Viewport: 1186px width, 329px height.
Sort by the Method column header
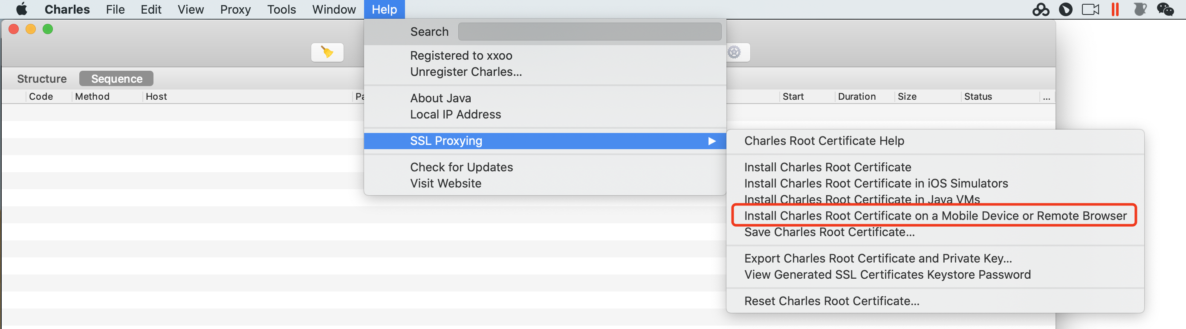pos(107,97)
